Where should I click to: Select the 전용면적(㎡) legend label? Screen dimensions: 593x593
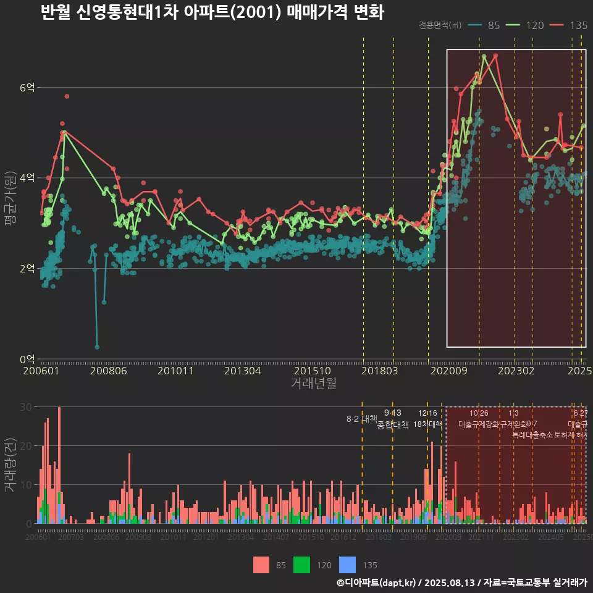[x=440, y=25]
